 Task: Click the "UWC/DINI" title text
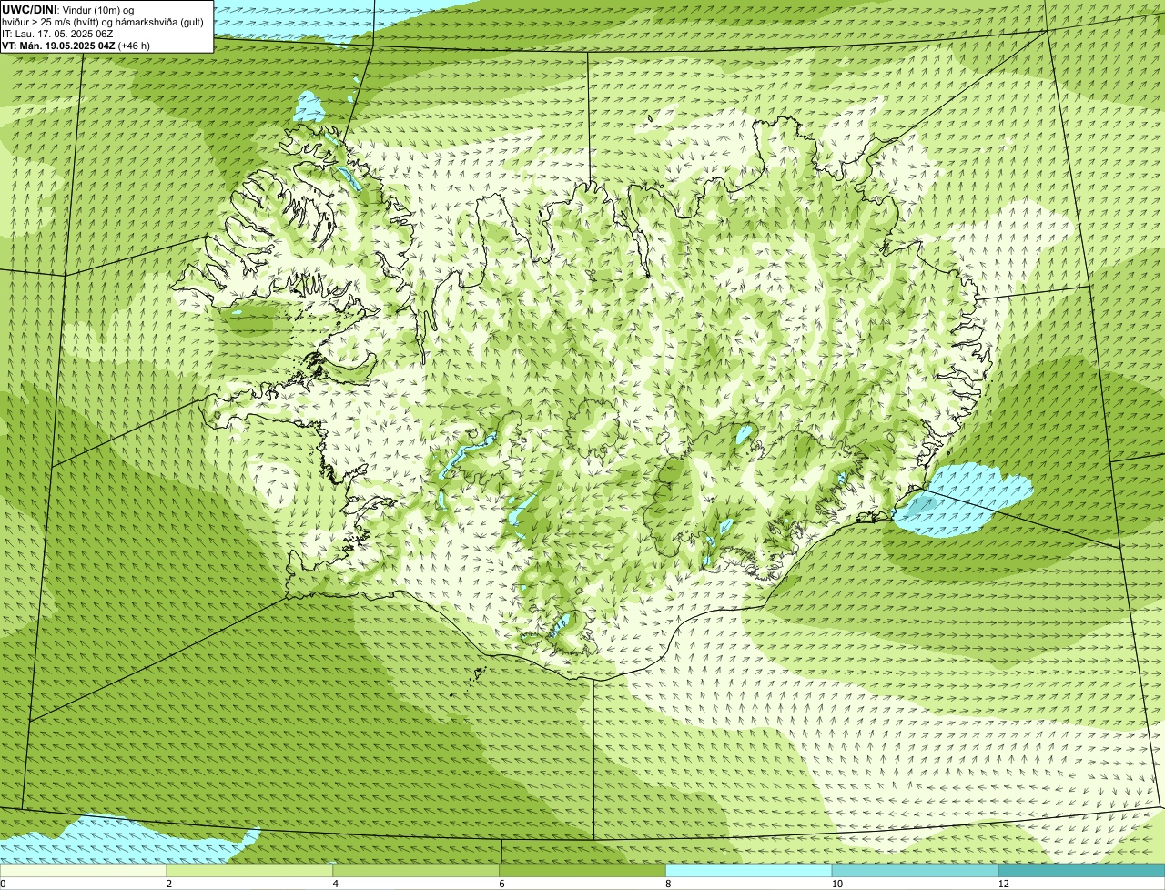tap(28, 9)
